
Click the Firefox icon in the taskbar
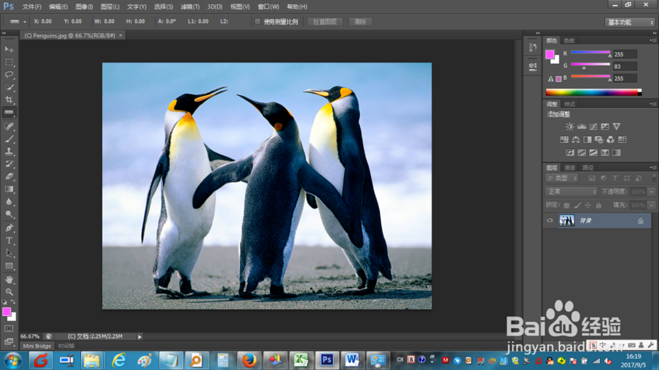click(248, 360)
